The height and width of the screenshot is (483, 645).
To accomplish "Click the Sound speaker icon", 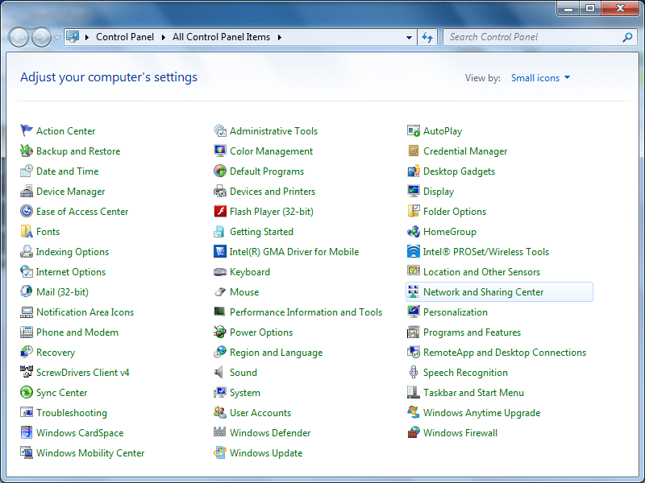I will coord(219,372).
